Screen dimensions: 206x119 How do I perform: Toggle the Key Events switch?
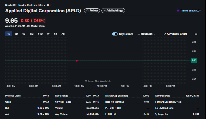coord(115,34)
